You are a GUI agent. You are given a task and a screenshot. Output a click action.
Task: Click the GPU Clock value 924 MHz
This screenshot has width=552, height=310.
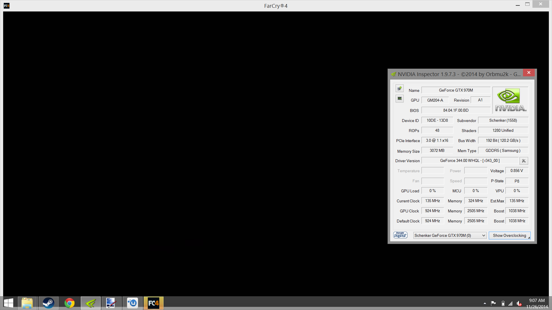pos(433,211)
